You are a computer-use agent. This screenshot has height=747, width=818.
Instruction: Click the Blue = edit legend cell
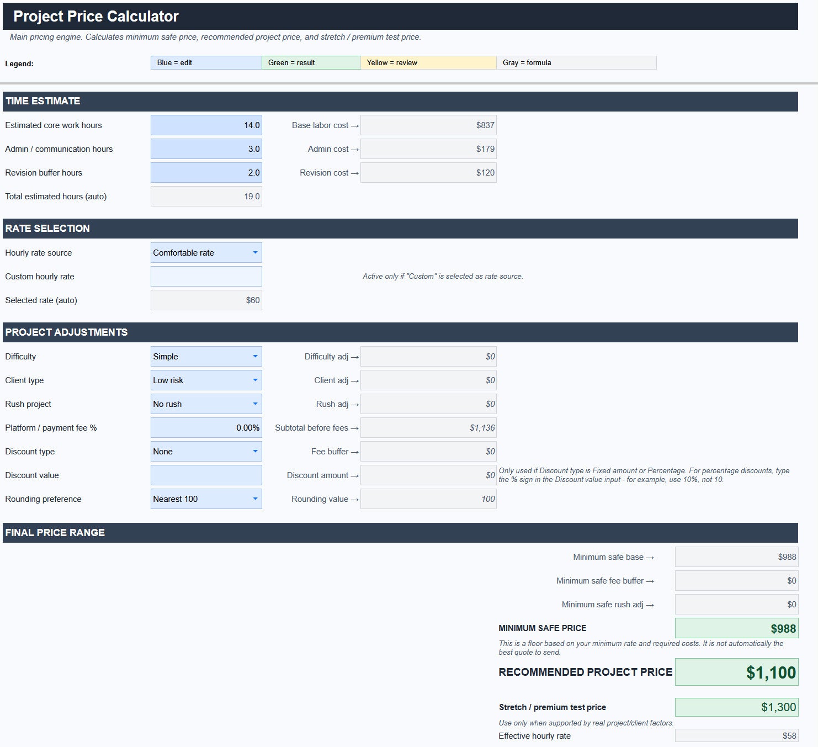click(206, 63)
